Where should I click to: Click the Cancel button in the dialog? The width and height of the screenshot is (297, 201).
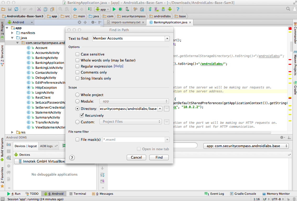coord(136,157)
